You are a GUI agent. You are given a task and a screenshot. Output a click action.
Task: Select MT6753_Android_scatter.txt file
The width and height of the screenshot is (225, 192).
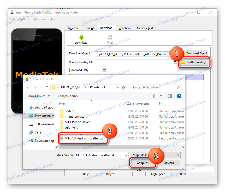click(84, 138)
